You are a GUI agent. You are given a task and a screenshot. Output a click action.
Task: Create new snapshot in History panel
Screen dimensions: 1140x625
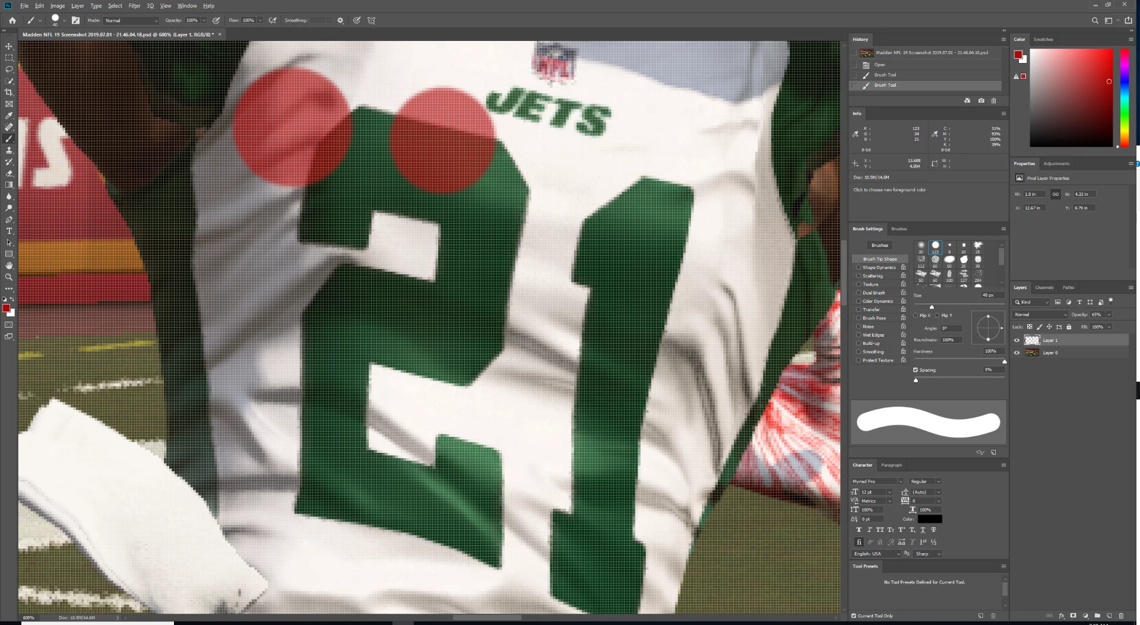[x=981, y=101]
